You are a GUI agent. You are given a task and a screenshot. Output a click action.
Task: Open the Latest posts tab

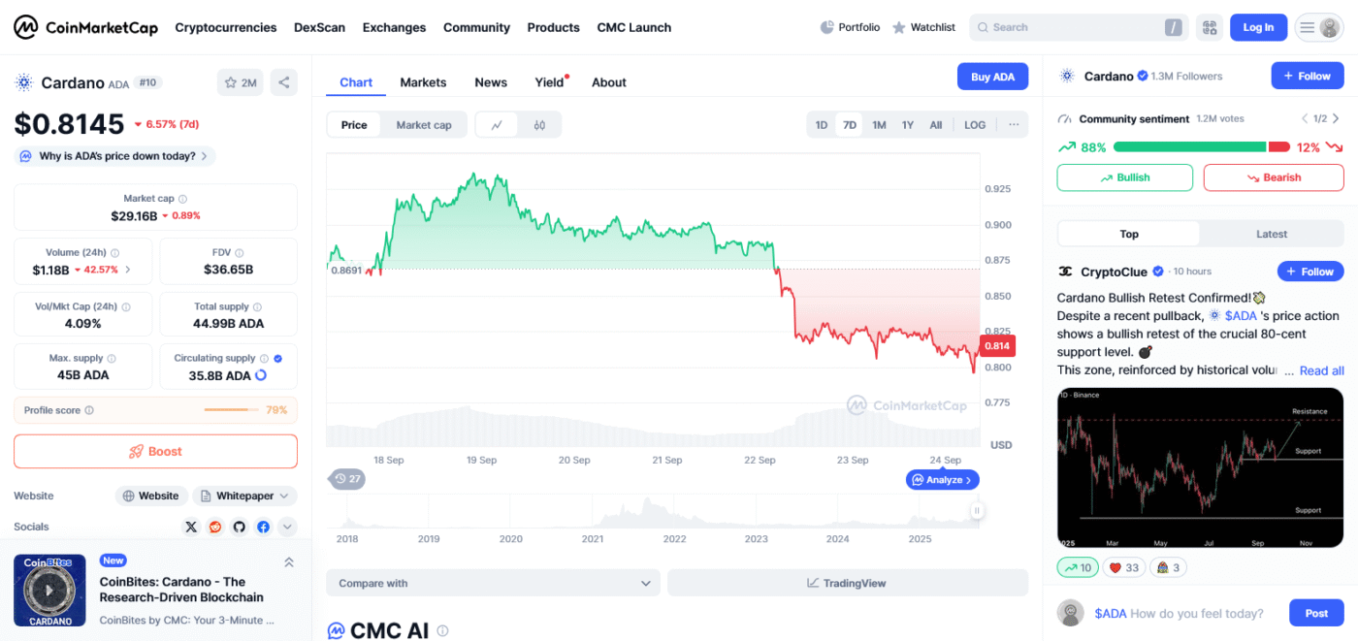(1272, 234)
